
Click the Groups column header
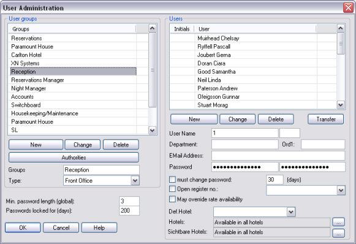pyautogui.click(x=72, y=29)
